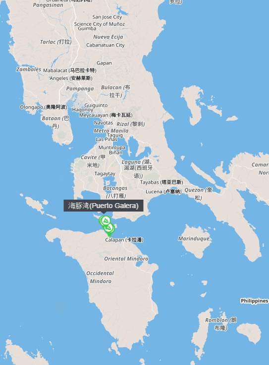
Task: Click the Philippines country label
Action: tap(254, 301)
